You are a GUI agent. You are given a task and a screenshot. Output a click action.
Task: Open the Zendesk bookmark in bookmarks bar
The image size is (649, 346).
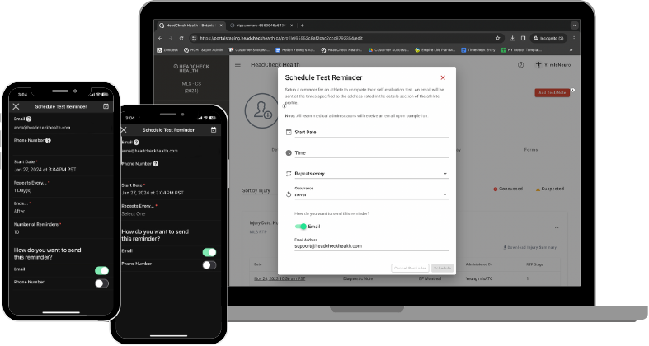point(170,49)
